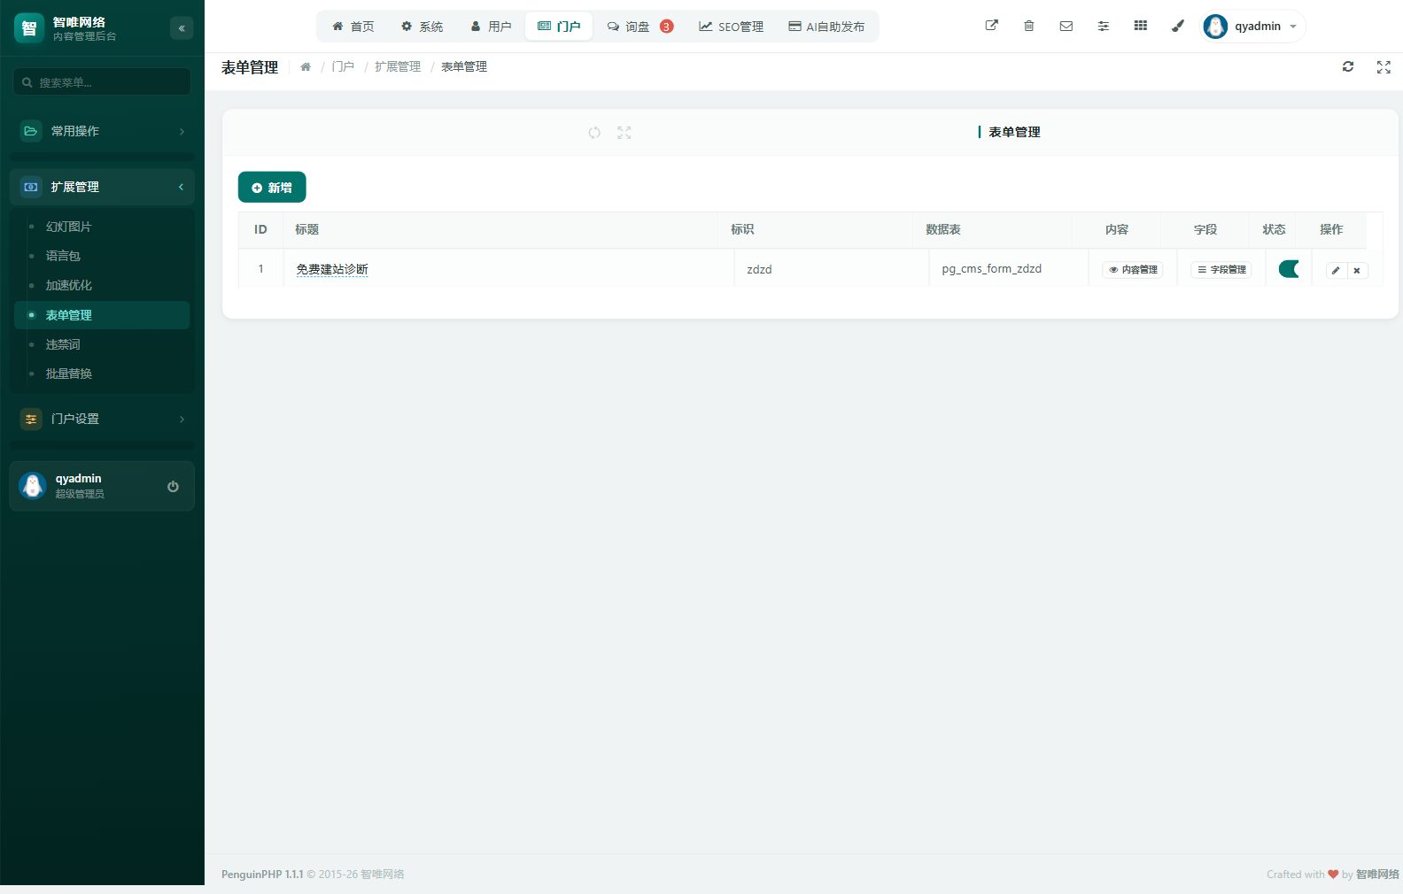This screenshot has width=1403, height=894.
Task: Open 违禁词 in sidebar
Action: [102, 344]
